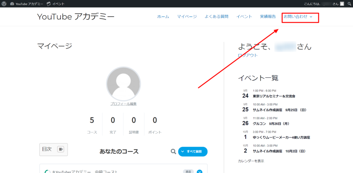Open イベント in the admin bar
Screen dimensions: 353x173
[x=56, y=3]
